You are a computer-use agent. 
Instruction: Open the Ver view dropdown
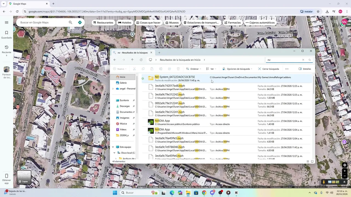[x=211, y=69]
